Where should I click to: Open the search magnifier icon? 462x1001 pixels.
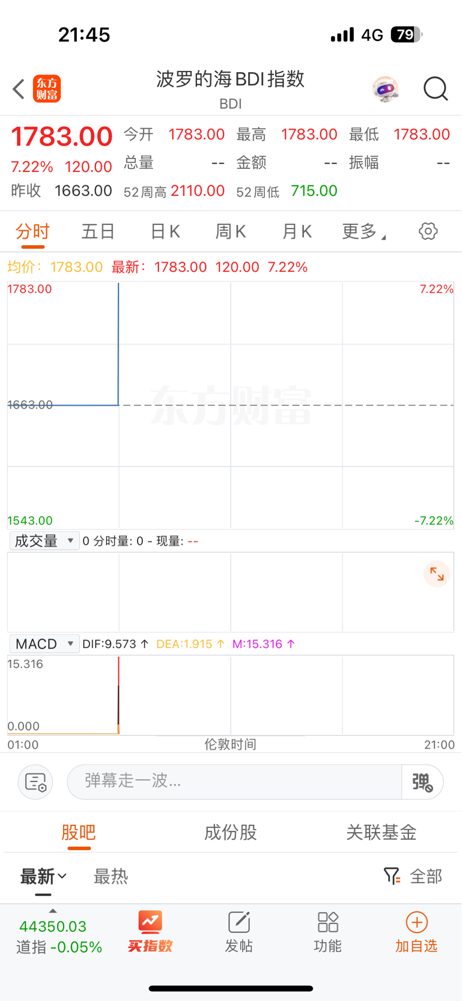coord(436,89)
